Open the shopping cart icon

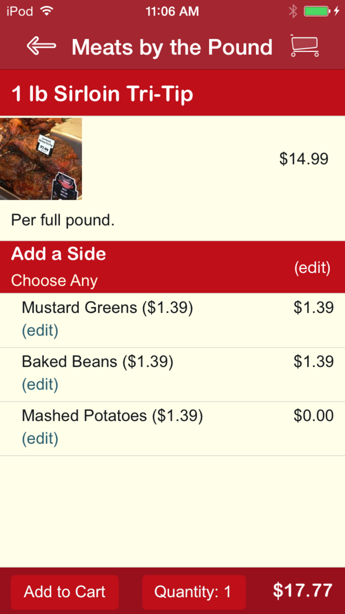pyautogui.click(x=305, y=46)
